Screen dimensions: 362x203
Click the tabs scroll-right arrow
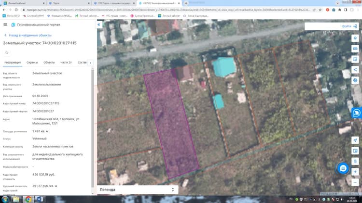tap(91, 63)
